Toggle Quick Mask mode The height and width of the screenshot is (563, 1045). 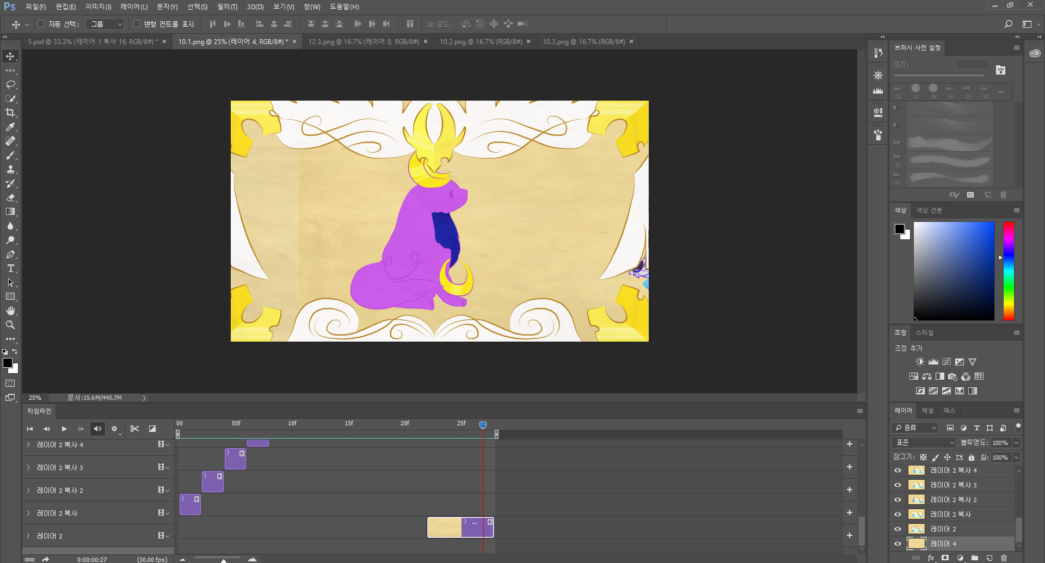point(10,383)
